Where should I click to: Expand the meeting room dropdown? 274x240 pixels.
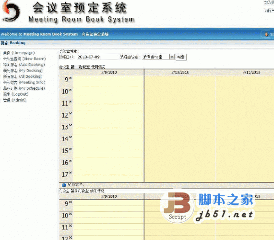click(172, 57)
